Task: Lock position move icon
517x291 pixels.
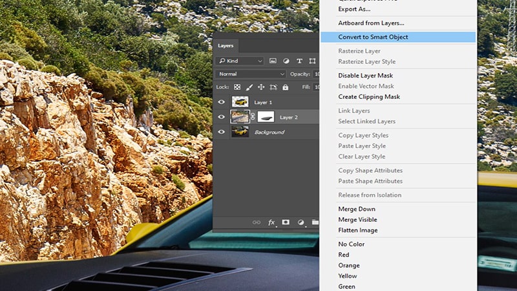Action: [261, 87]
